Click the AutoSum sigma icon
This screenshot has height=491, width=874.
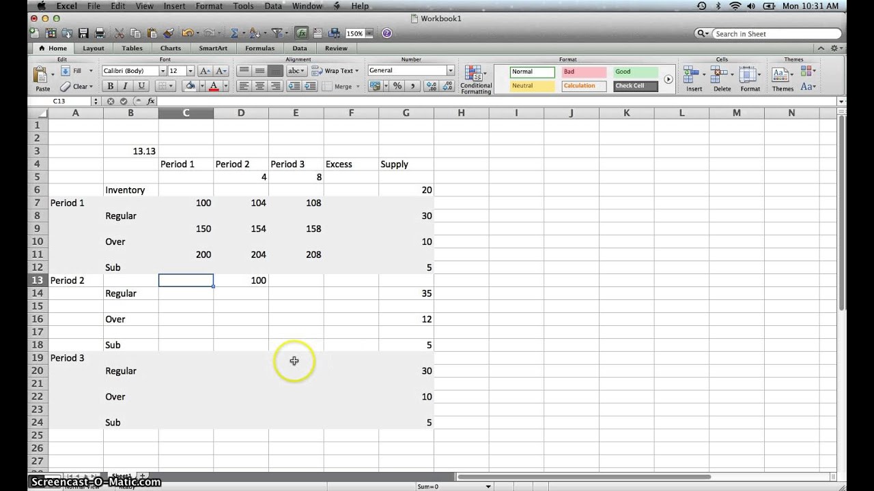click(234, 33)
